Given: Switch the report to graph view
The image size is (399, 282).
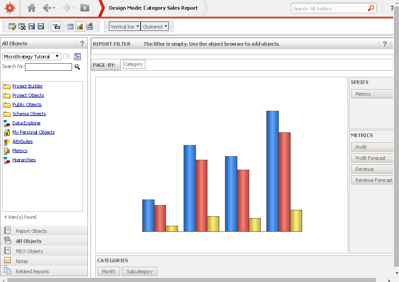Looking at the screenshot, I should pyautogui.click(x=80, y=26).
